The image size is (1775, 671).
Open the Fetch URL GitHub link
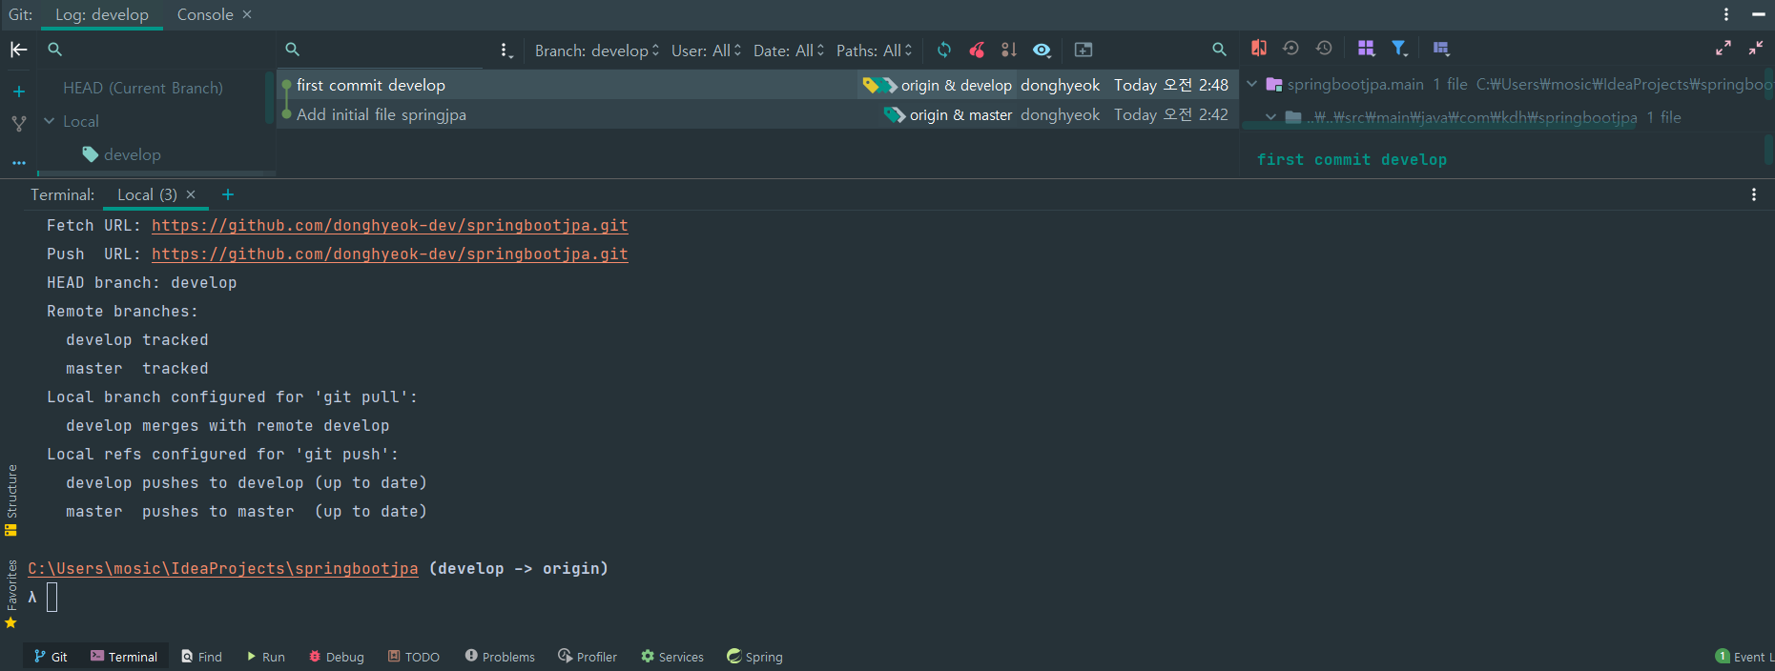pyautogui.click(x=389, y=226)
